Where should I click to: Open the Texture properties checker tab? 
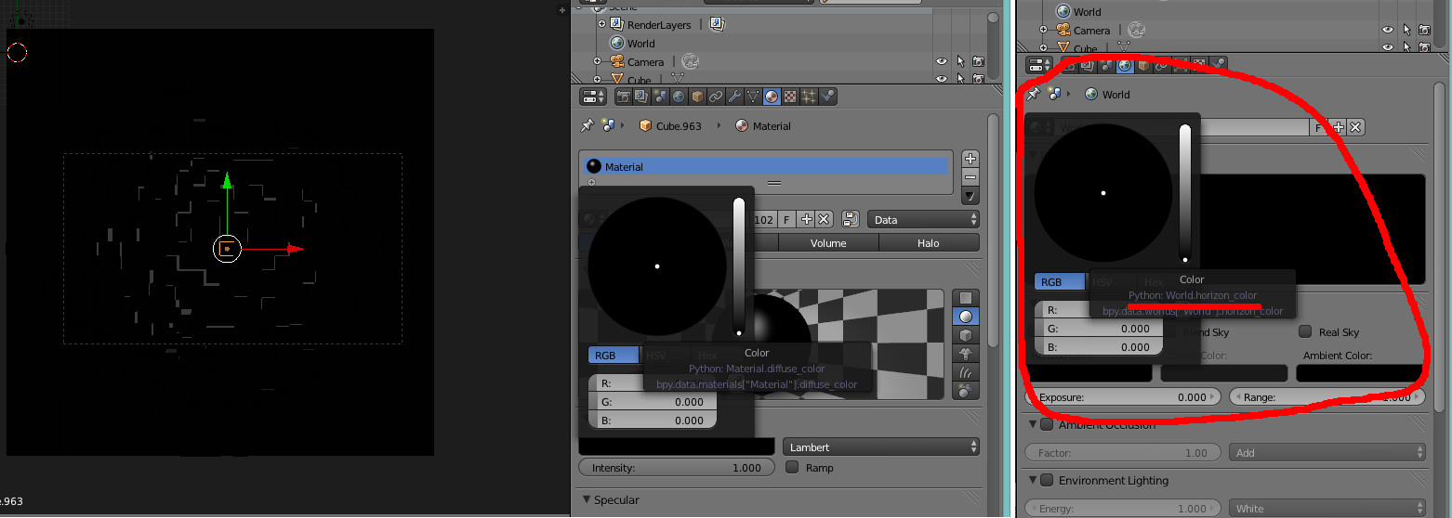click(x=790, y=97)
